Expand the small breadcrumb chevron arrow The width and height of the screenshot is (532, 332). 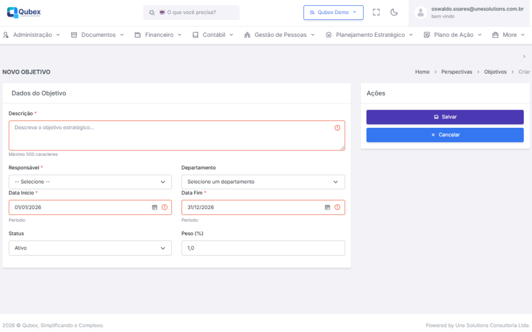(524, 56)
